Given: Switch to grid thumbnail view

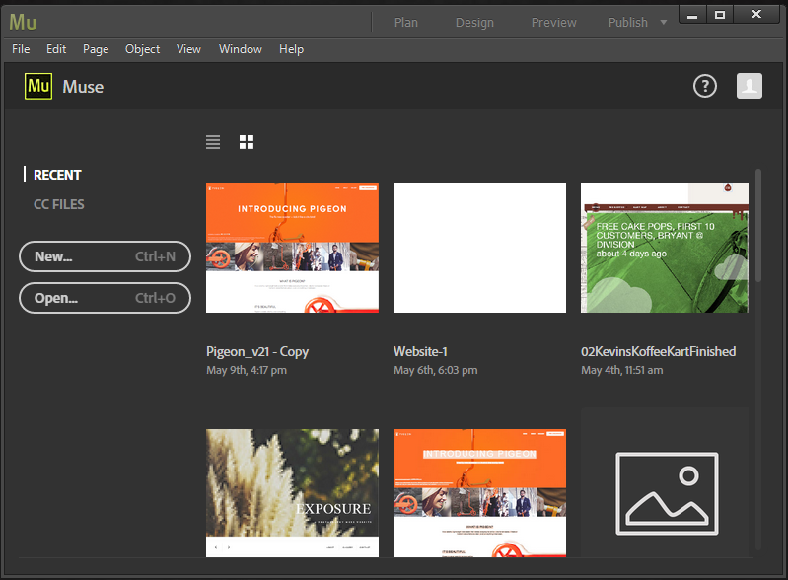Looking at the screenshot, I should (x=247, y=142).
